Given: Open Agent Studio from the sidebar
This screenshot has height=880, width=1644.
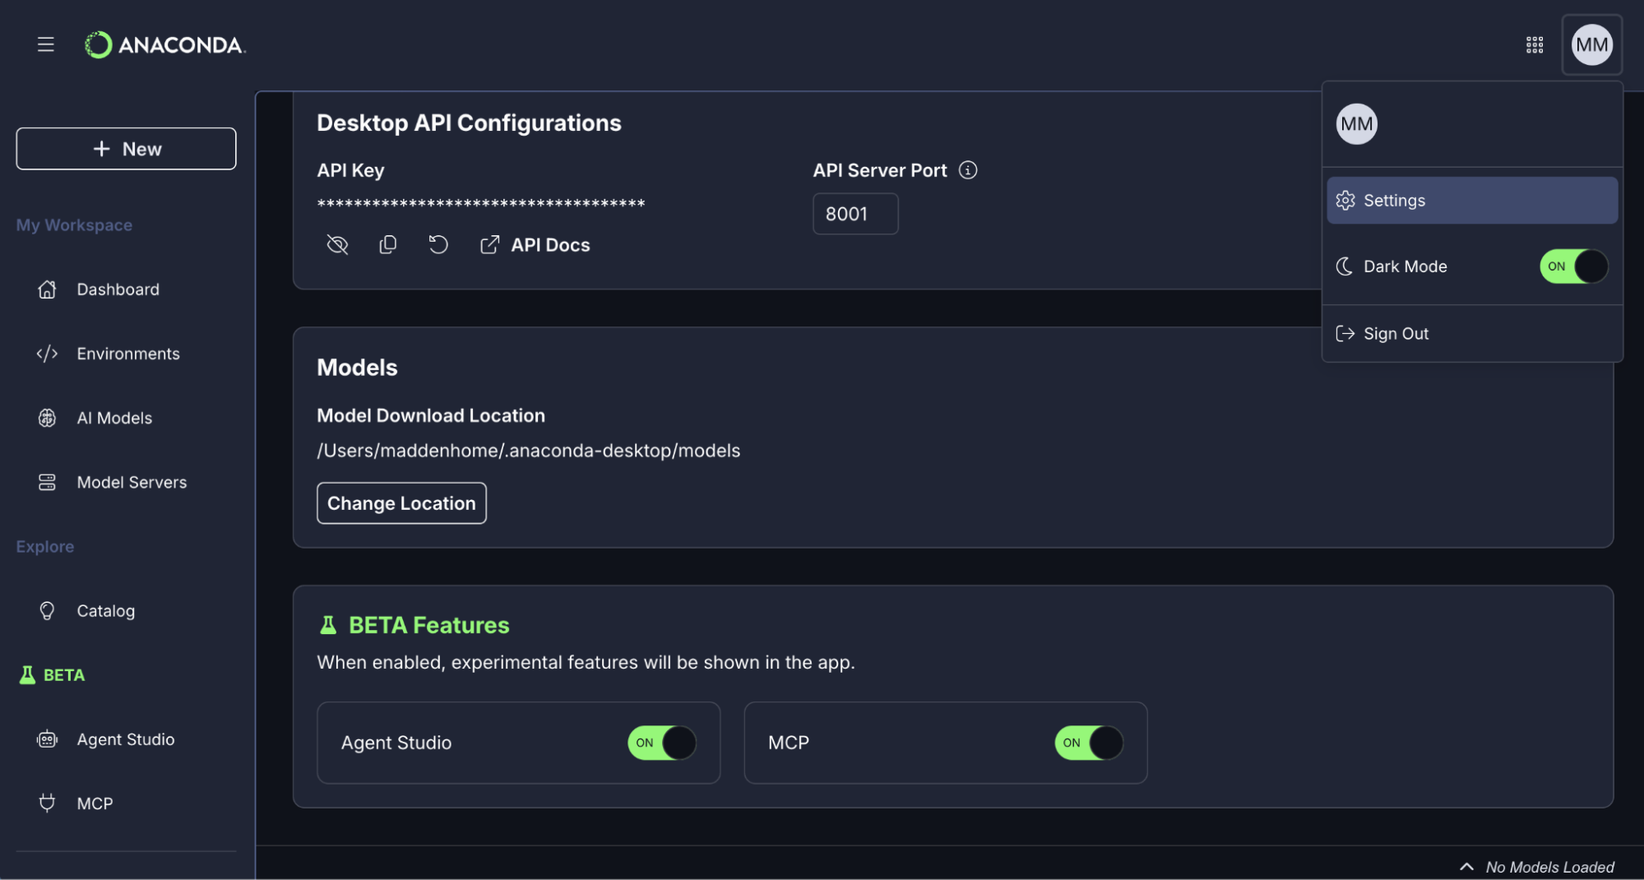Looking at the screenshot, I should 126,739.
